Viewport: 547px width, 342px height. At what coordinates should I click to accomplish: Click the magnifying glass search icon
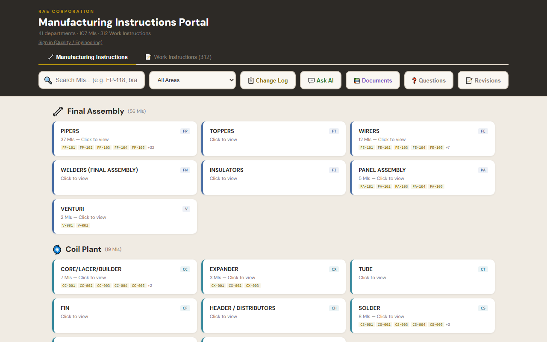pyautogui.click(x=48, y=80)
